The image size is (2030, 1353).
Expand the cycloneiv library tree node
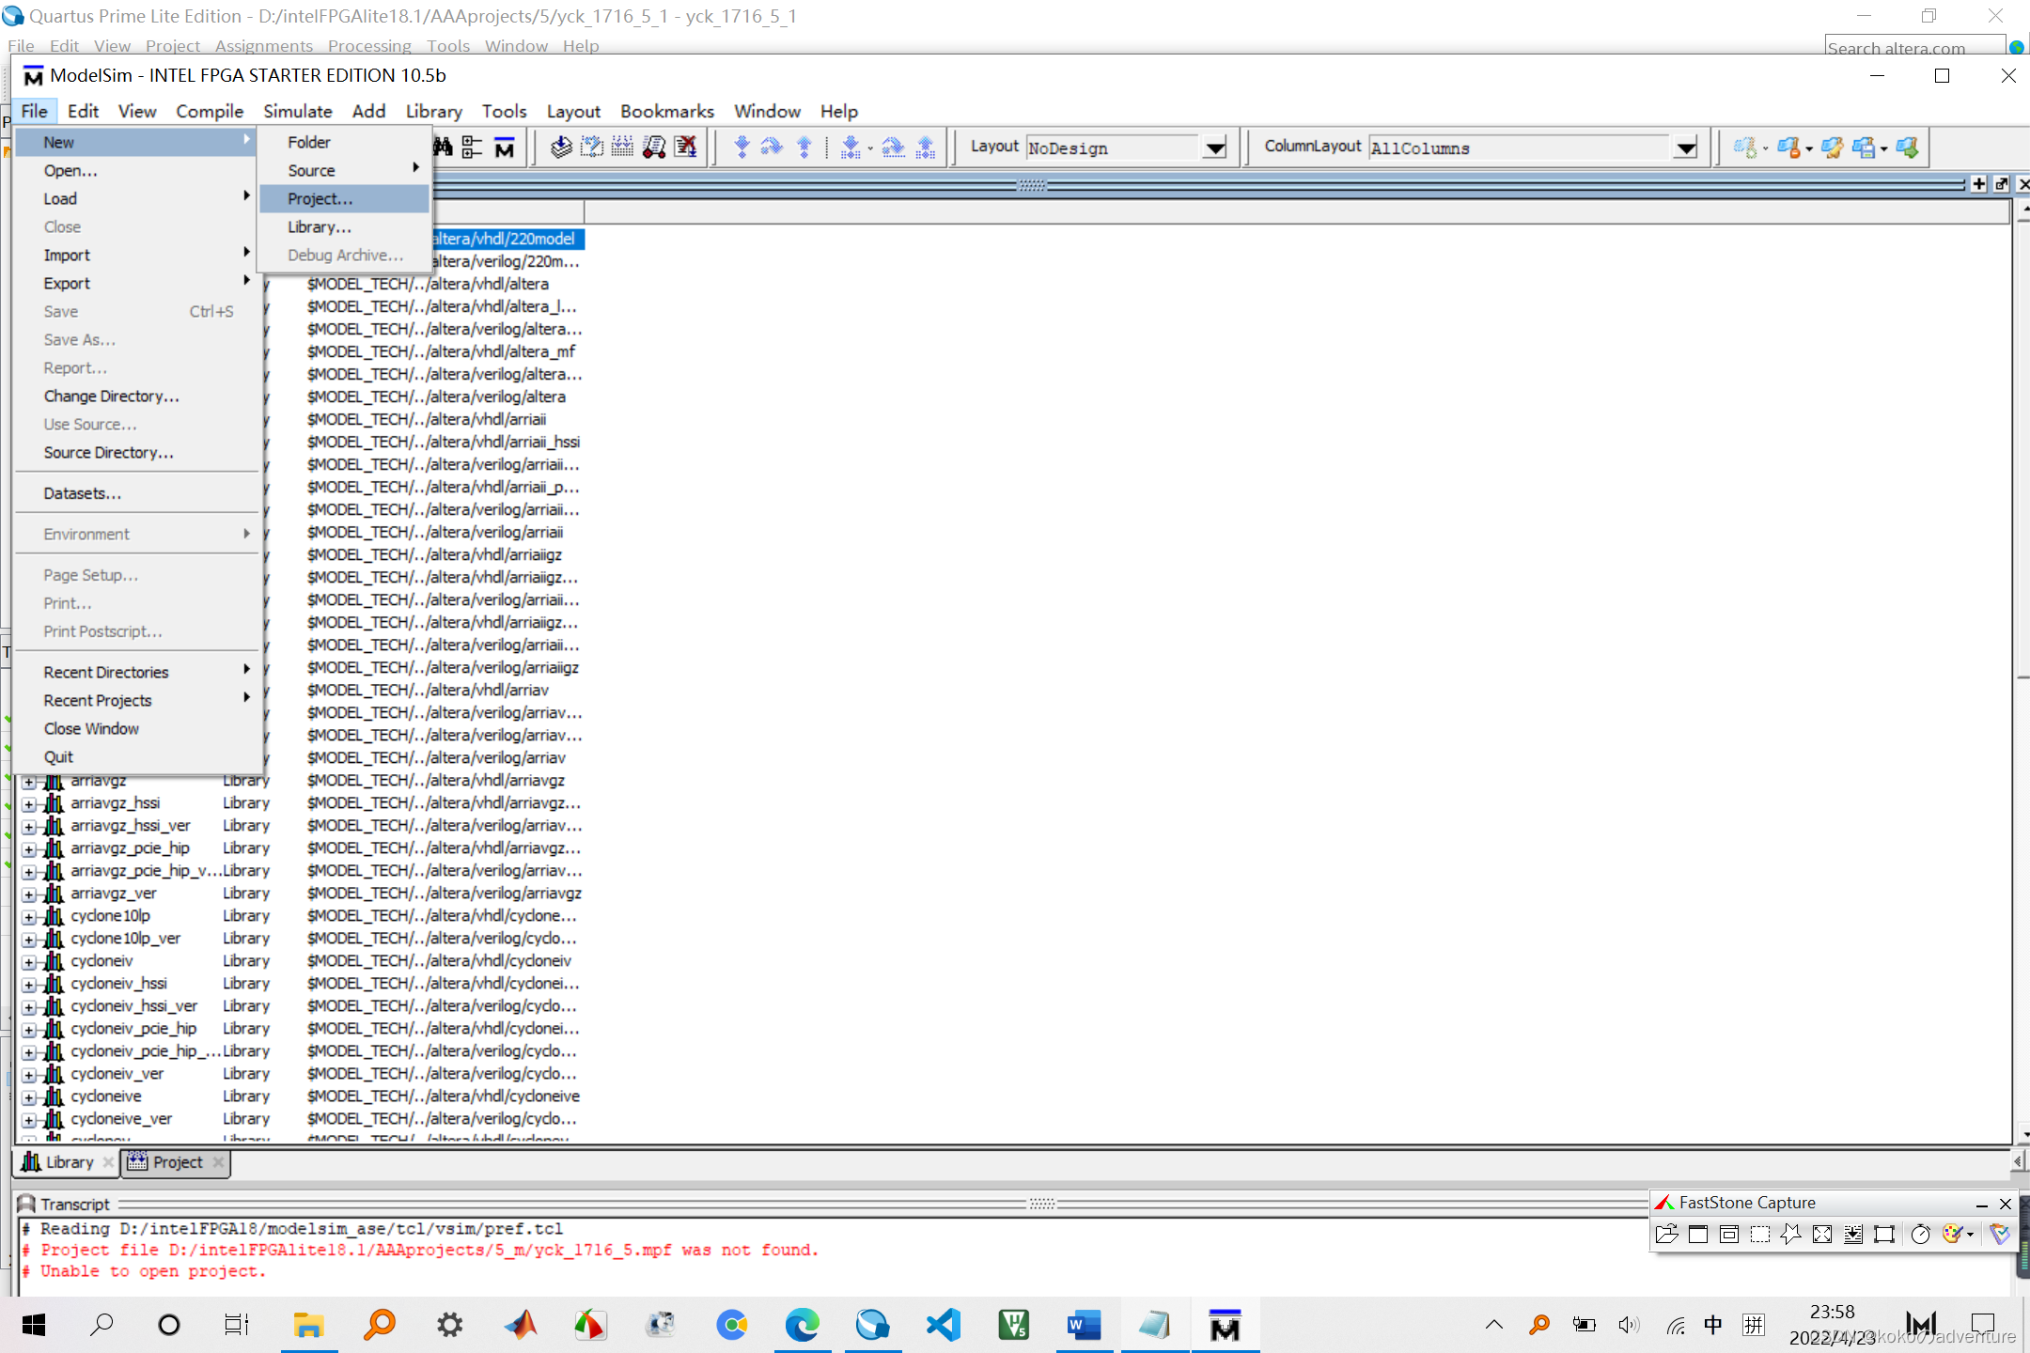pyautogui.click(x=29, y=962)
